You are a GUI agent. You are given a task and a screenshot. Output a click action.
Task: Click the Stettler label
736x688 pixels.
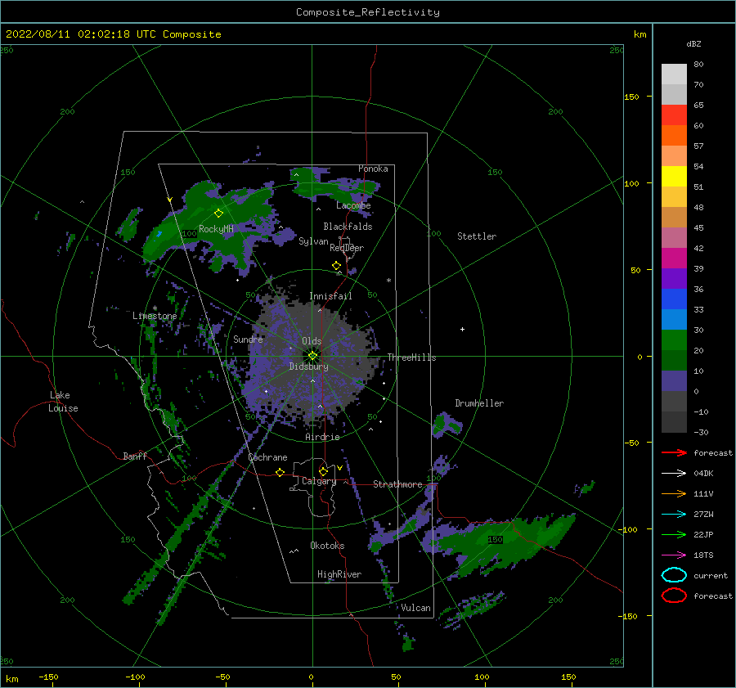click(477, 236)
